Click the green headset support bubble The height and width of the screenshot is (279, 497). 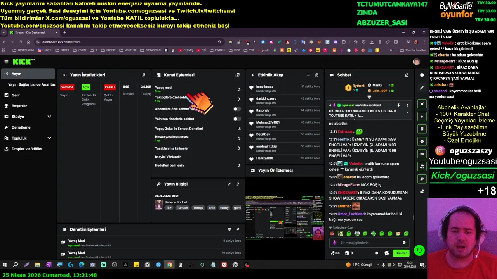click(419, 251)
